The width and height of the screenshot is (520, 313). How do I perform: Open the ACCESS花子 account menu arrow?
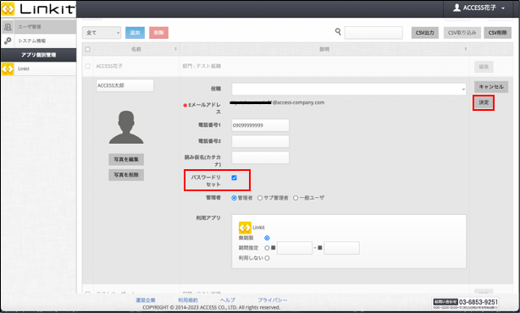(x=503, y=8)
